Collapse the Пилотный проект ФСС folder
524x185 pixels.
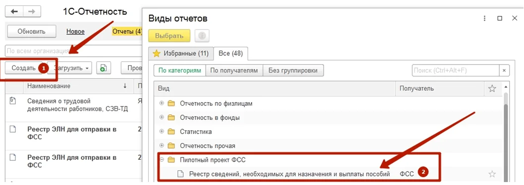(x=162, y=160)
